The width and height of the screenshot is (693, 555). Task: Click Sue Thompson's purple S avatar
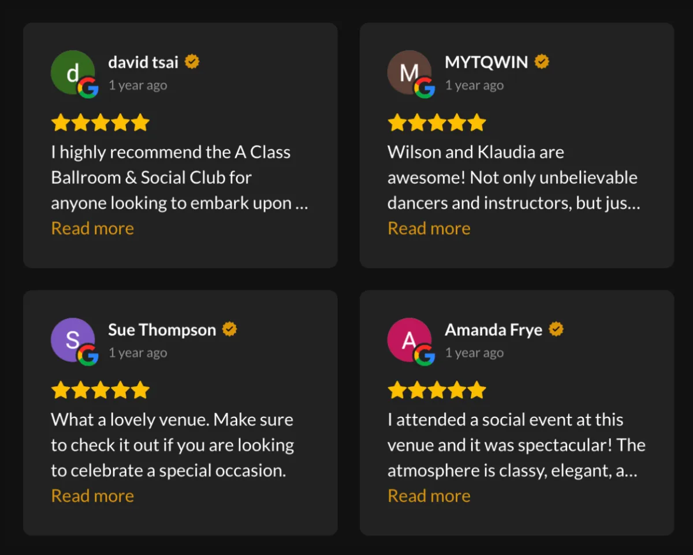[73, 340]
